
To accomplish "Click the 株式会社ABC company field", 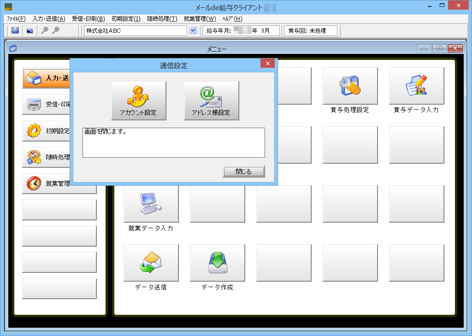I will click(136, 30).
